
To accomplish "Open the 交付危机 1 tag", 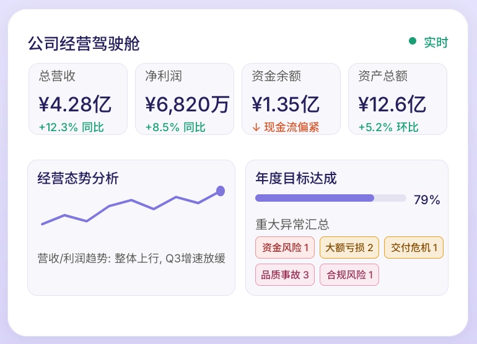I will 414,247.
